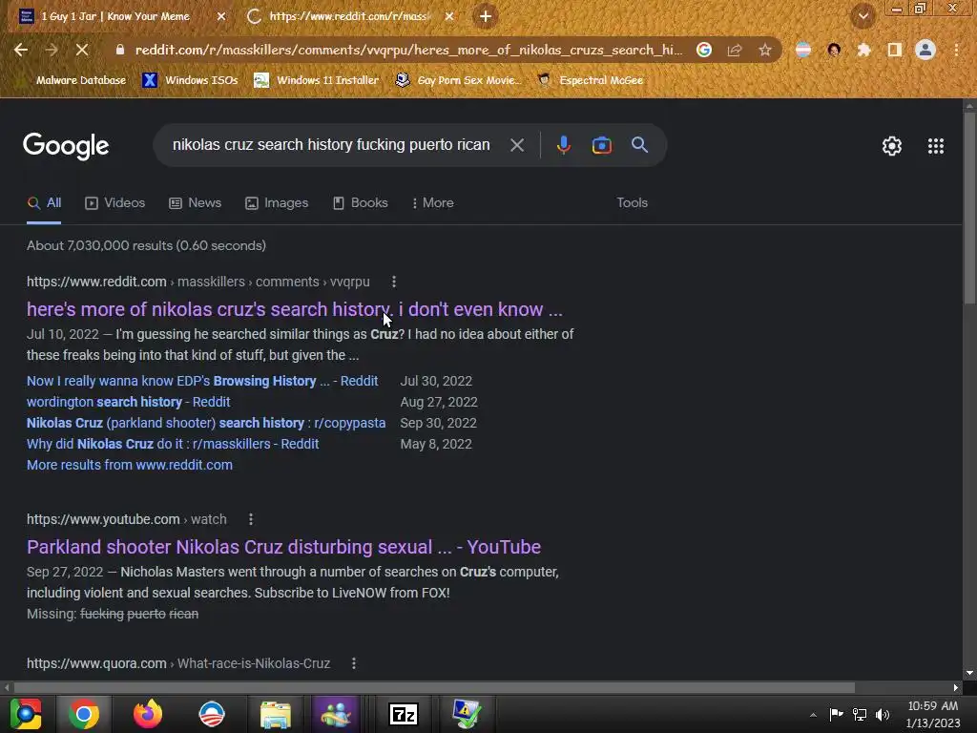Open a new browser tab
This screenshot has height=733, width=977.
tap(486, 16)
